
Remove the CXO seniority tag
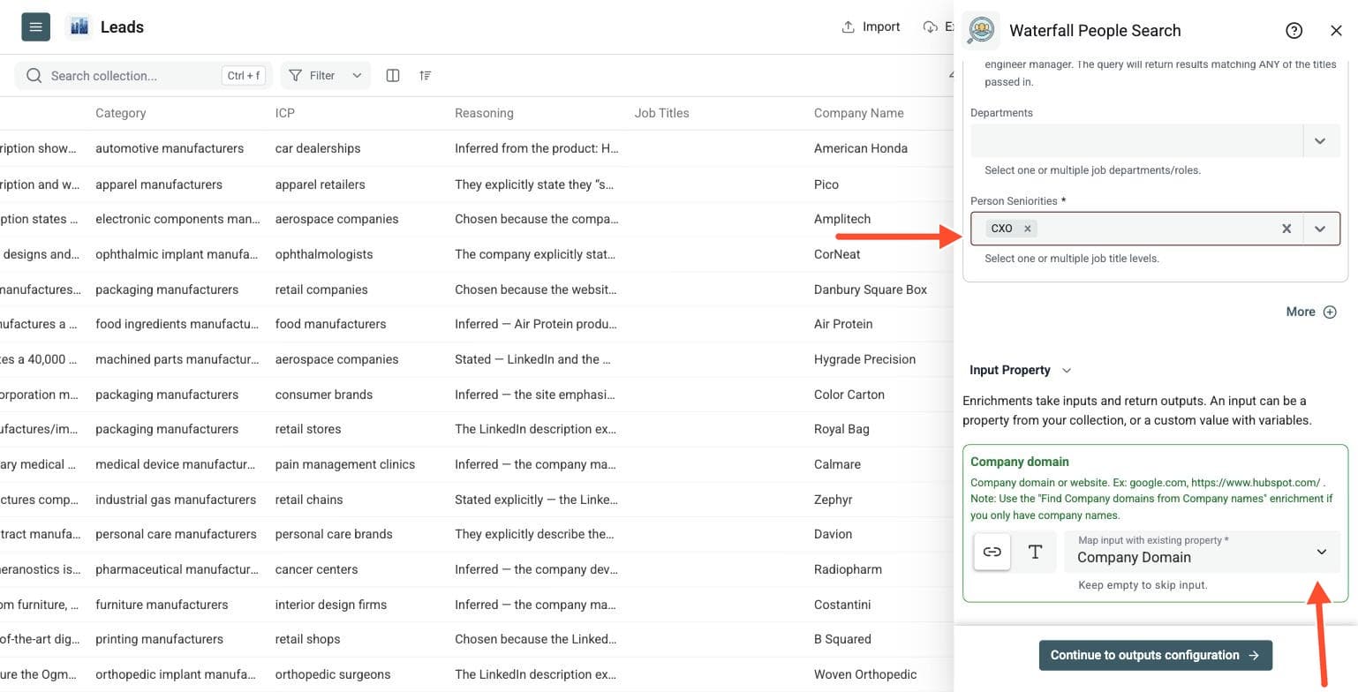click(x=1028, y=229)
